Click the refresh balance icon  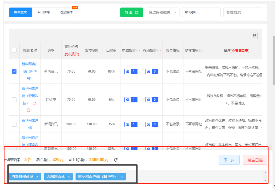pyautogui.click(x=116, y=160)
